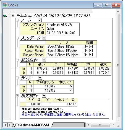Image resolution: width=123 pixels, height=130 pixels.
Task: Open the ノート dropdown arrow
Action: click(40, 20)
